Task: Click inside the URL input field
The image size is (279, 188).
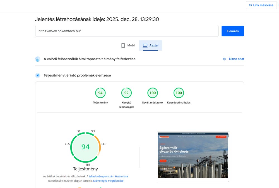Action: 126,31
